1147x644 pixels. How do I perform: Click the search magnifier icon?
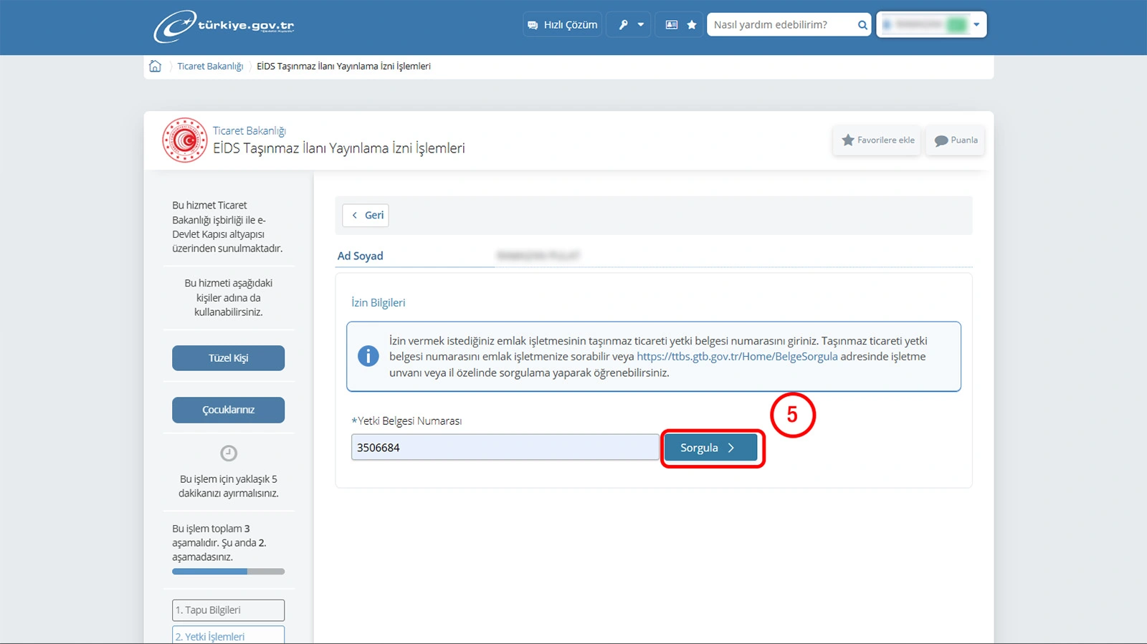tap(862, 25)
